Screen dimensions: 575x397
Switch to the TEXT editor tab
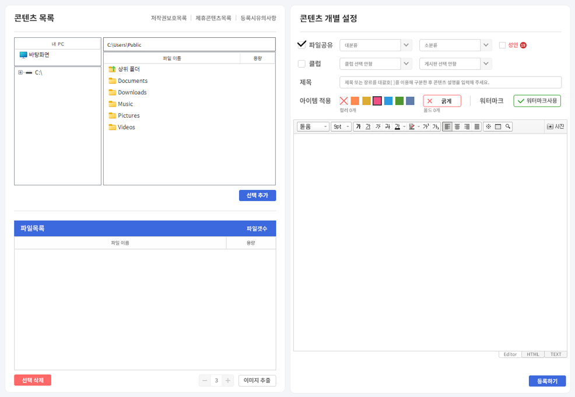coord(556,354)
